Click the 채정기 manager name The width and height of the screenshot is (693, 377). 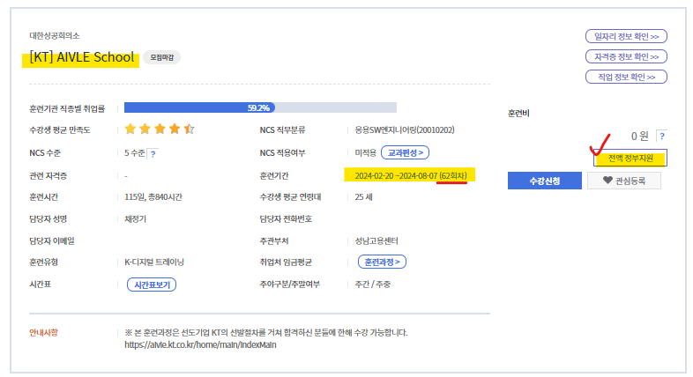[x=135, y=219]
